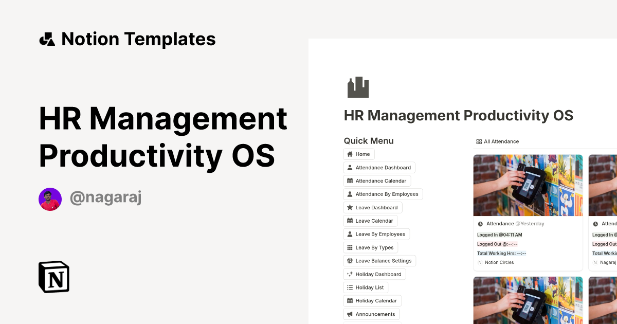Click the grid icon on Leave By Types

349,247
